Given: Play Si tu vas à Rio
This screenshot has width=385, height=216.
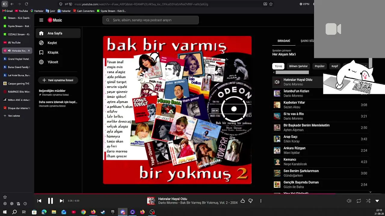Looking at the screenshot, I should (x=320, y=116).
